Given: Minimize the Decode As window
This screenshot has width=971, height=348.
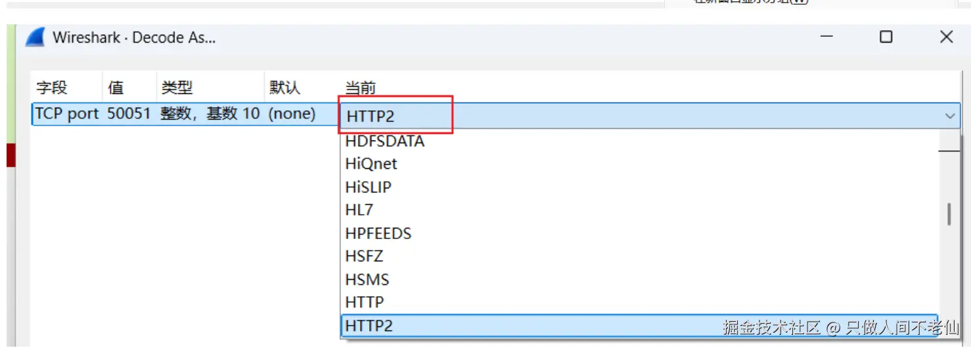Looking at the screenshot, I should point(826,37).
